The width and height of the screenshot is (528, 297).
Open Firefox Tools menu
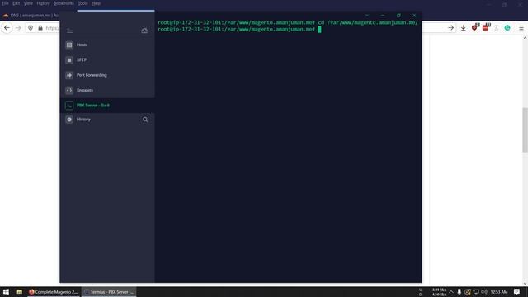(82, 3)
